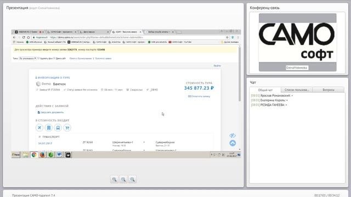351x197 pixels.
Task: Click the hotel building service icon
Action: click(49, 128)
